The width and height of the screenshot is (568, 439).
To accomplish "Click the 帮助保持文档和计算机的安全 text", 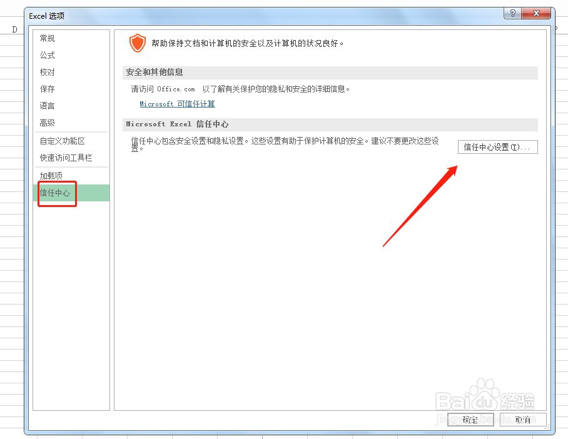I will [248, 44].
